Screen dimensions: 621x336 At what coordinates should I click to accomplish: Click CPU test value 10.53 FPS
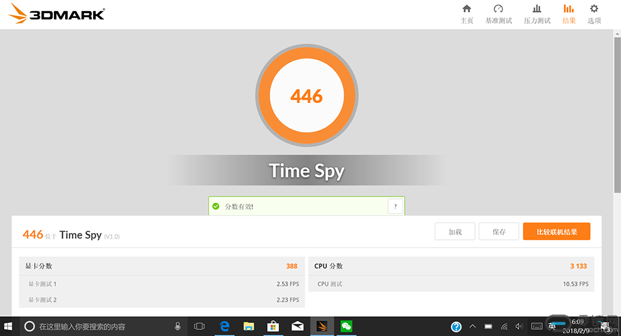[x=576, y=284]
